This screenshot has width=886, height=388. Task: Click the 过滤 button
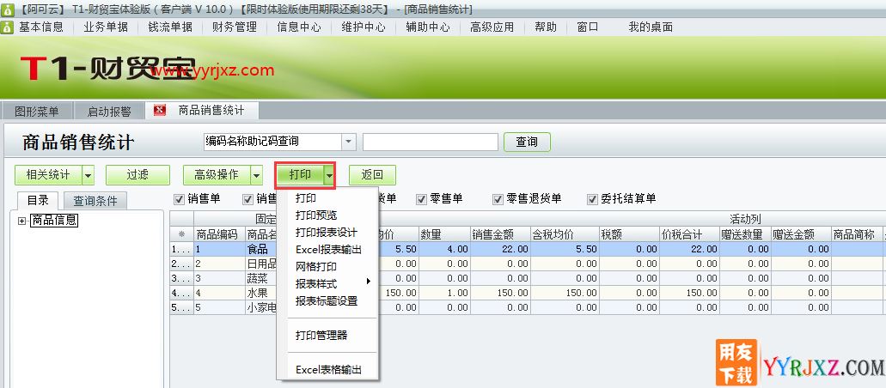137,175
